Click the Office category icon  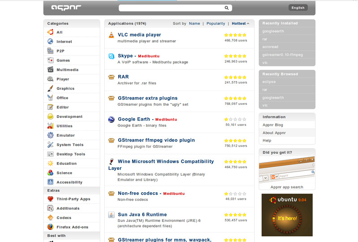tap(50, 98)
